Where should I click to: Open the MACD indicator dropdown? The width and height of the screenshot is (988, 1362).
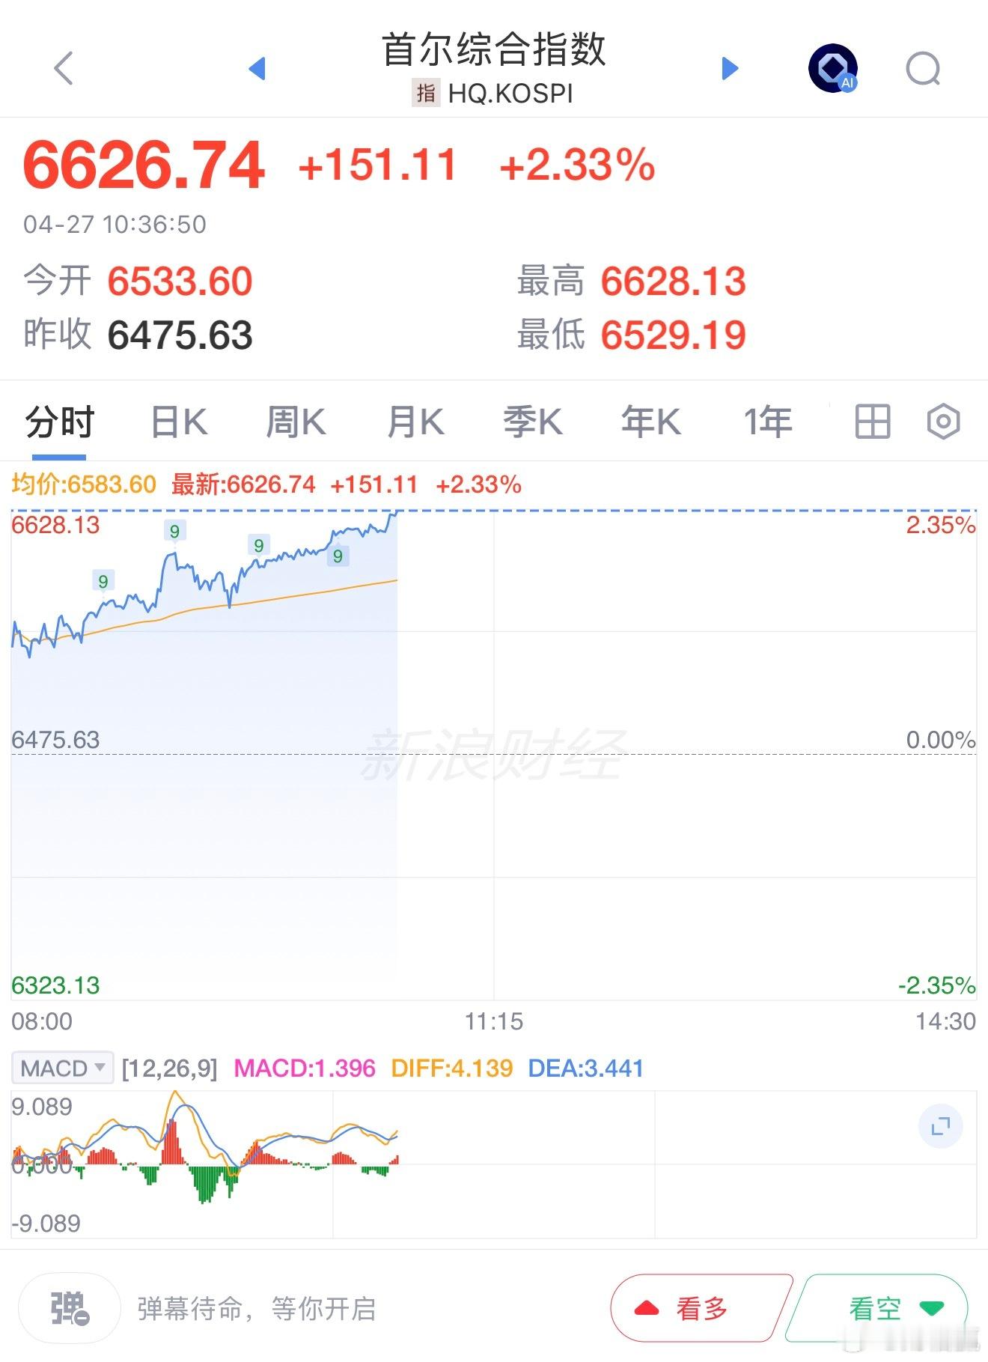click(63, 1068)
